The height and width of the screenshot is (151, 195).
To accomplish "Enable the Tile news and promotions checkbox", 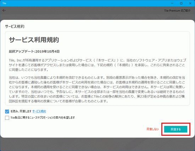I will (7, 118).
